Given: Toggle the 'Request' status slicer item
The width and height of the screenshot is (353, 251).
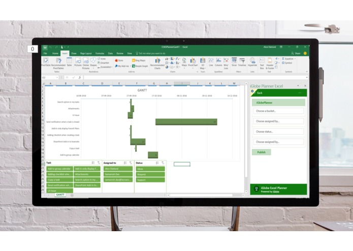Looking at the screenshot, I should (150, 174).
